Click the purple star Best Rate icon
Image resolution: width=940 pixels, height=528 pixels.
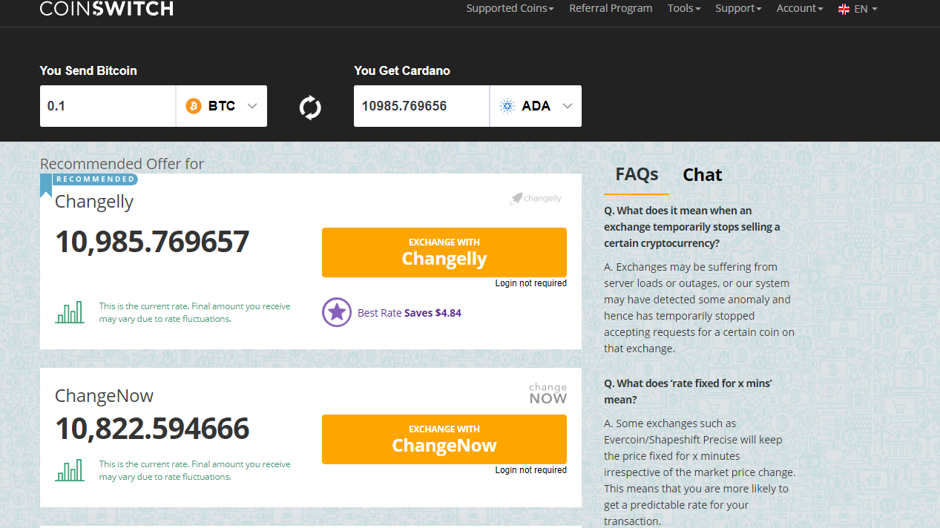tap(337, 312)
